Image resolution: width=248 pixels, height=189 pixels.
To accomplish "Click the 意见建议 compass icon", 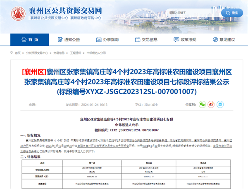I will click(215, 40).
